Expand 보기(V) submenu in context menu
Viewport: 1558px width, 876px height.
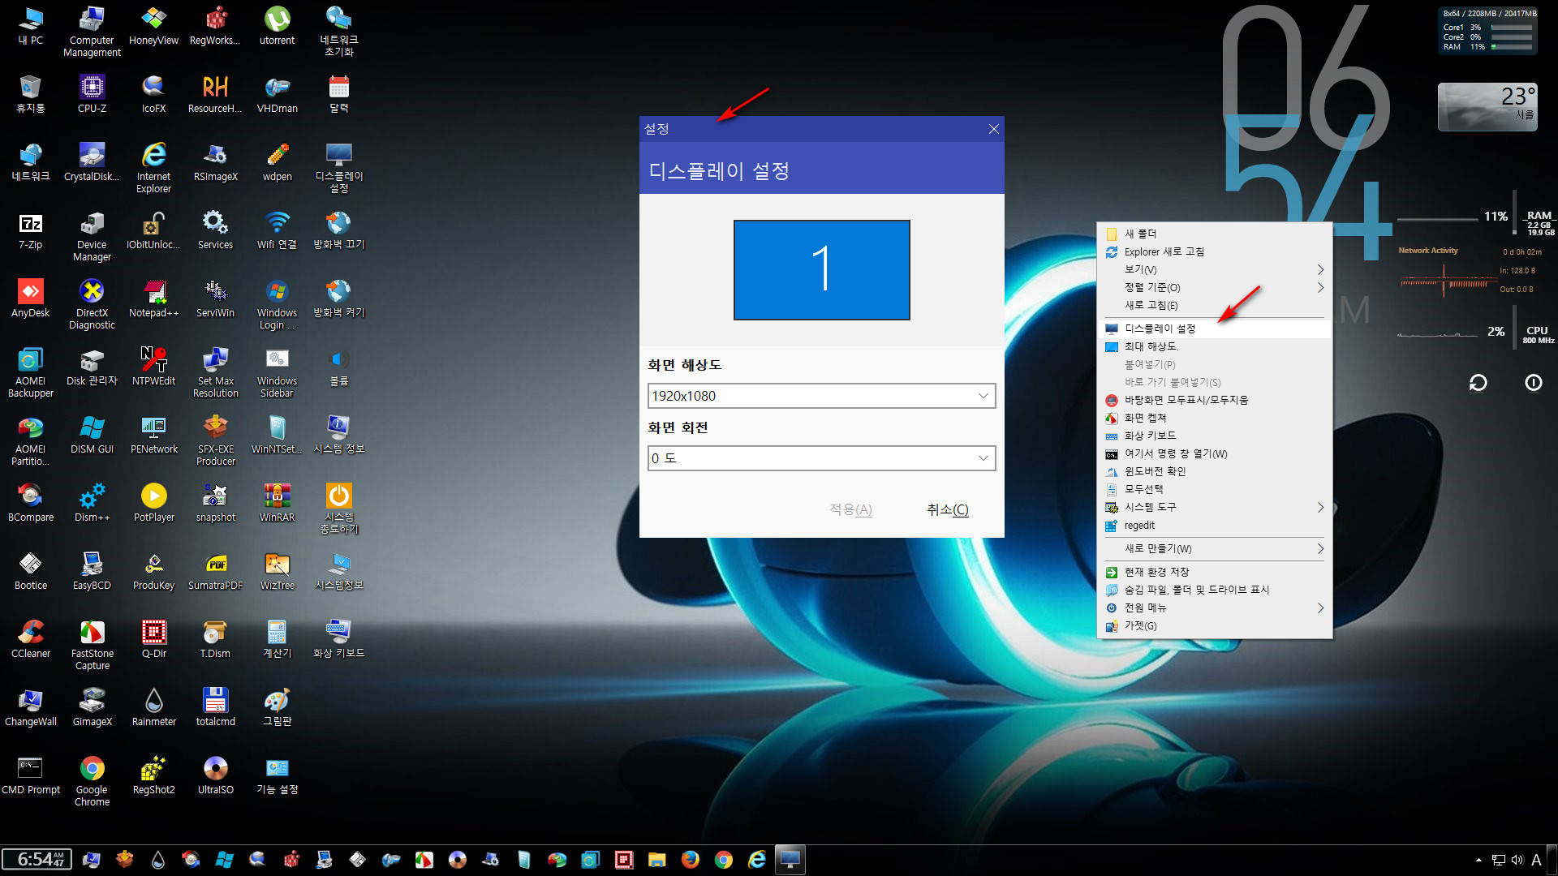[1214, 269]
